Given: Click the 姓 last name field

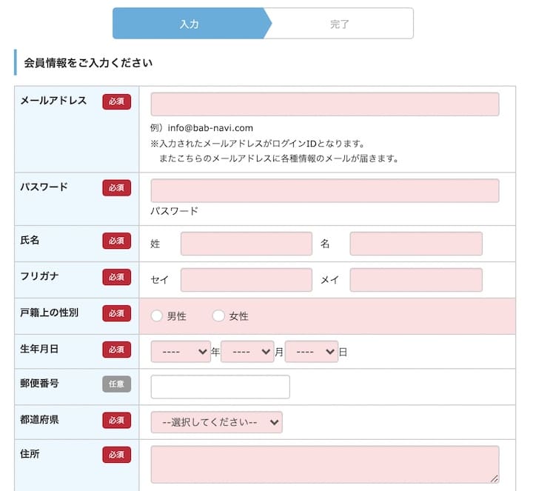Looking at the screenshot, I should [246, 244].
